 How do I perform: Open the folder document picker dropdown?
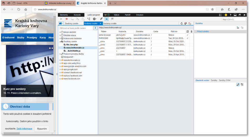pos(61,23)
